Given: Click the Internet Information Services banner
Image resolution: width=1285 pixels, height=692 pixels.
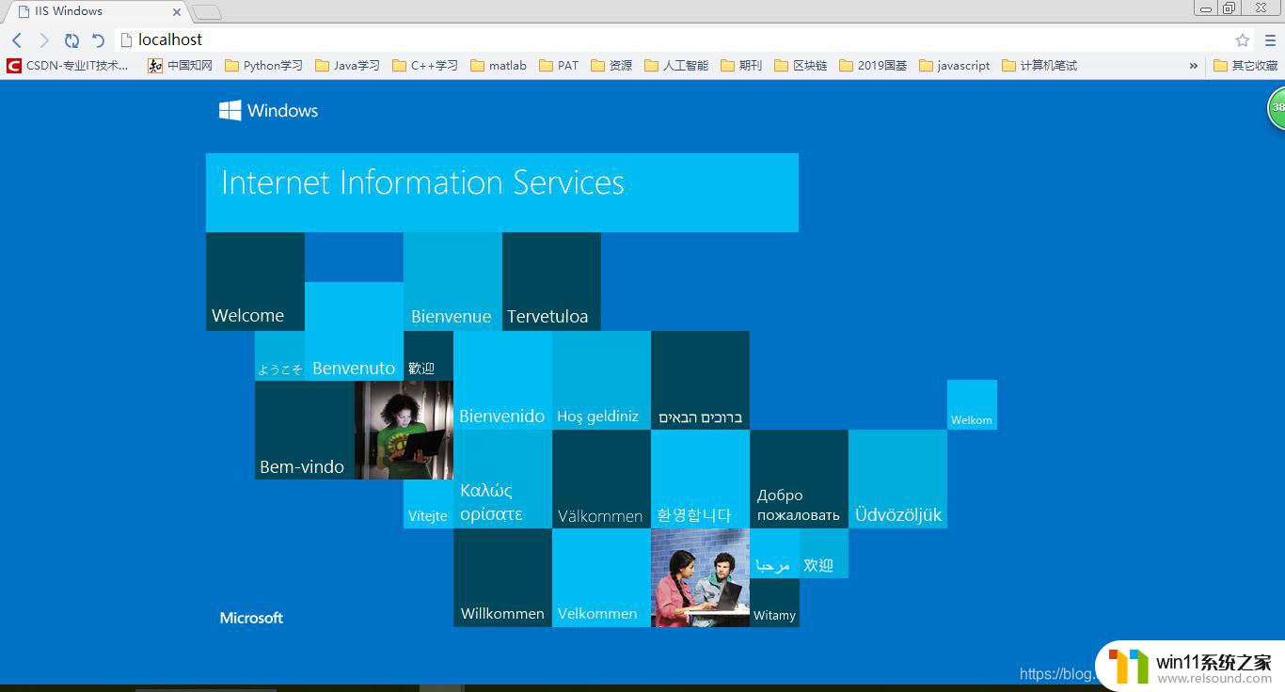Looking at the screenshot, I should point(502,193).
